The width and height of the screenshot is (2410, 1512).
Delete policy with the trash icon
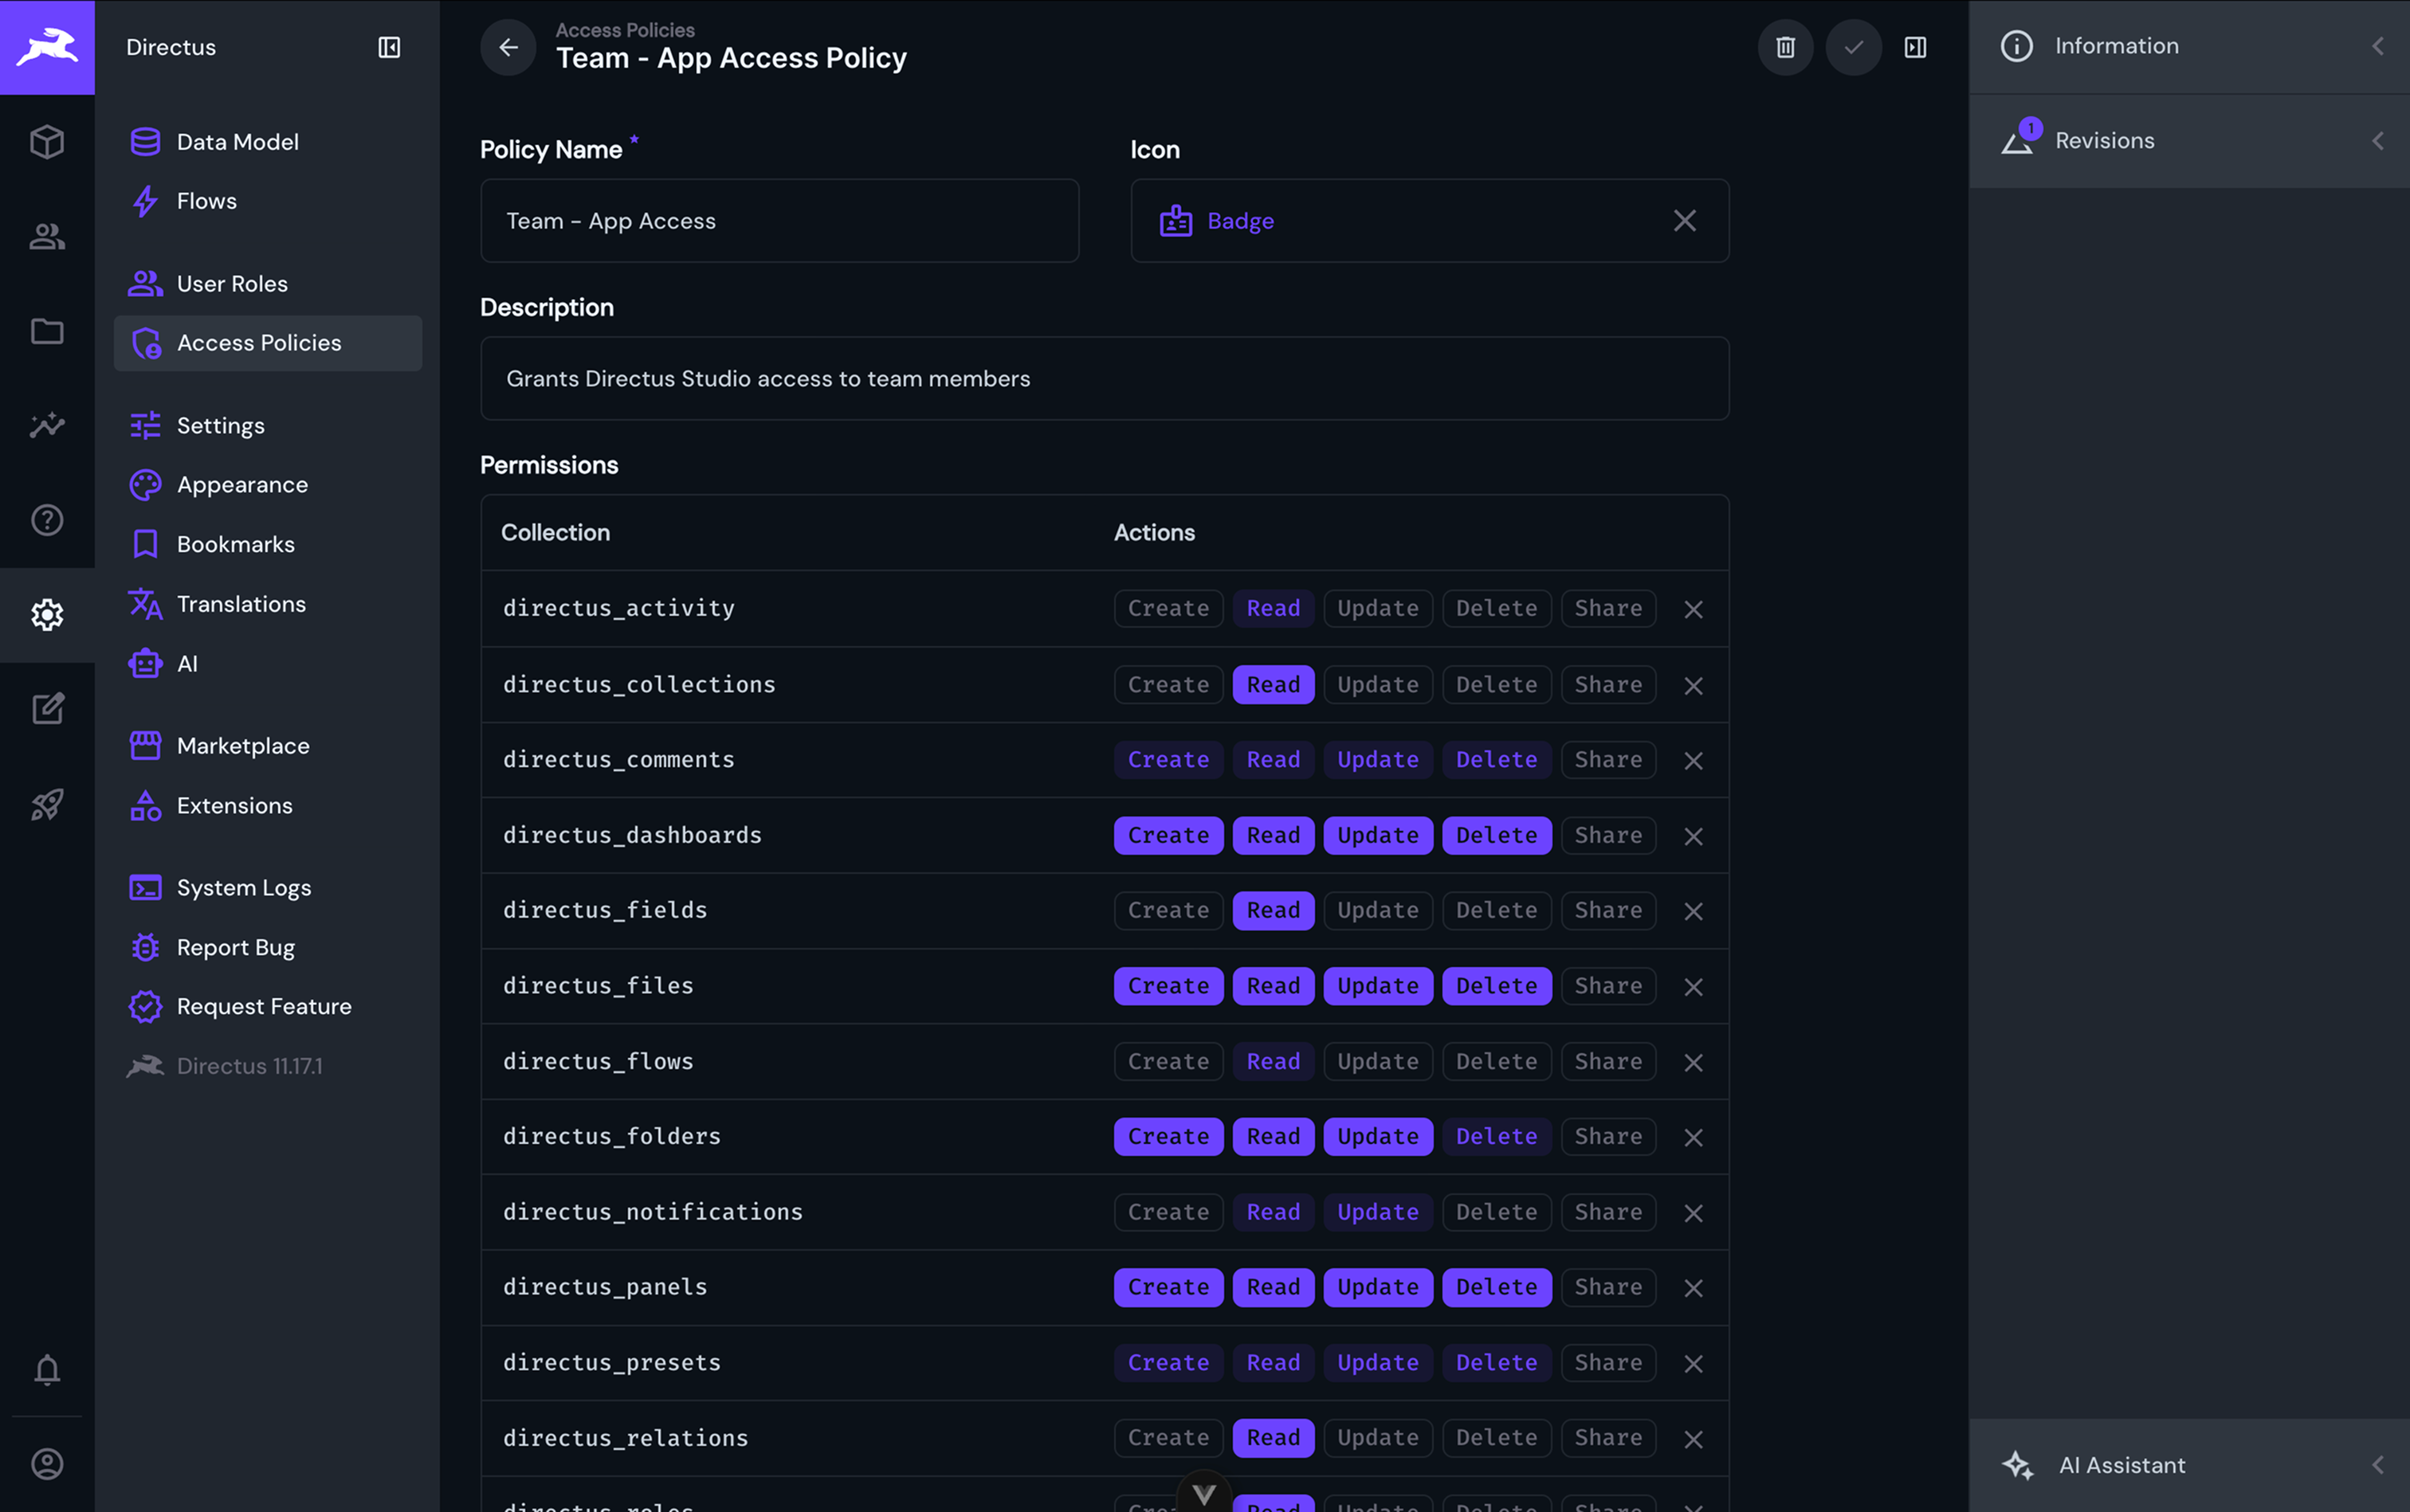[1784, 47]
